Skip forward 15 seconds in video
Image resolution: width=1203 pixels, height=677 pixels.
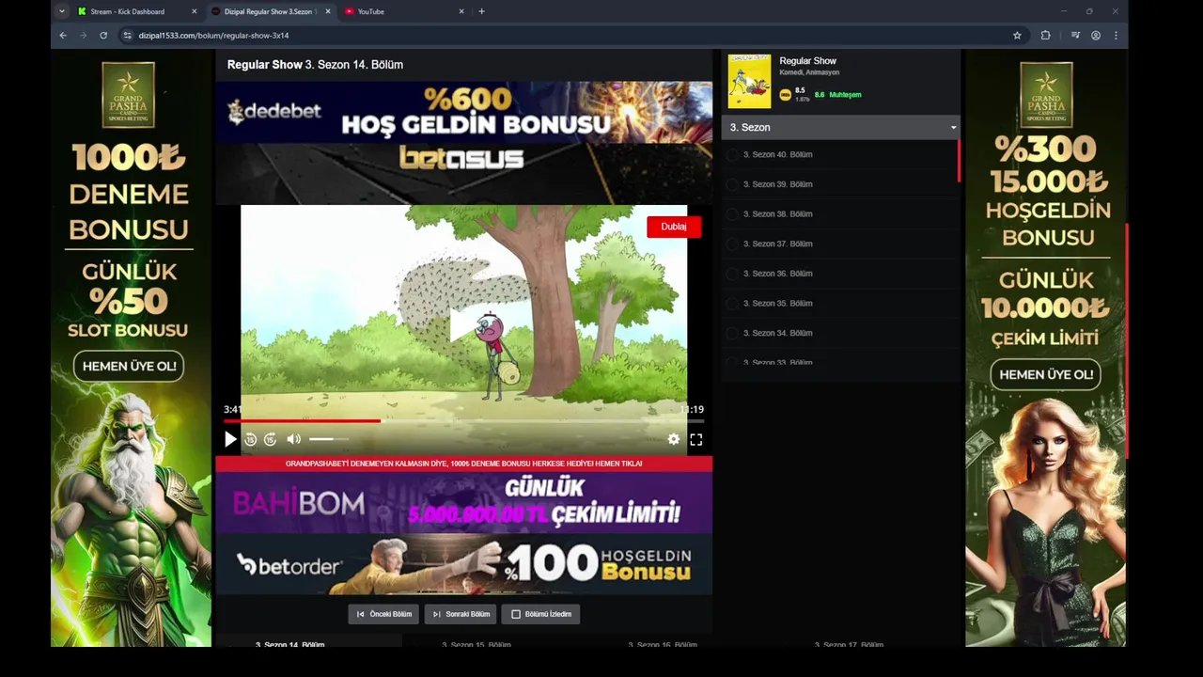(271, 439)
